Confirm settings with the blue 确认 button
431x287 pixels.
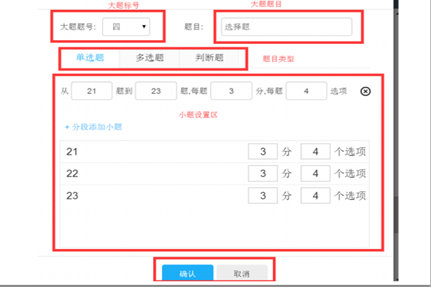tap(188, 273)
